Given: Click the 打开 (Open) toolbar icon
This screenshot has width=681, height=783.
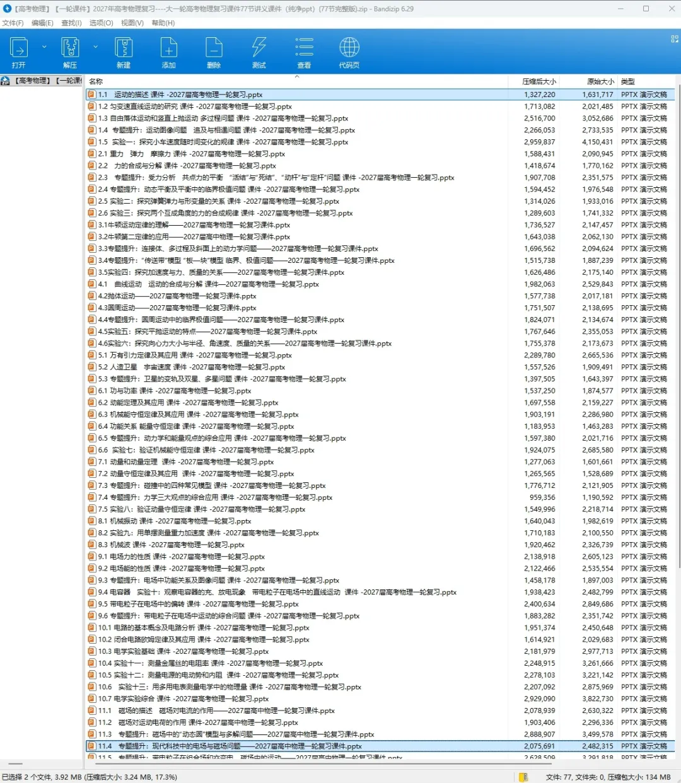Looking at the screenshot, I should tap(19, 47).
